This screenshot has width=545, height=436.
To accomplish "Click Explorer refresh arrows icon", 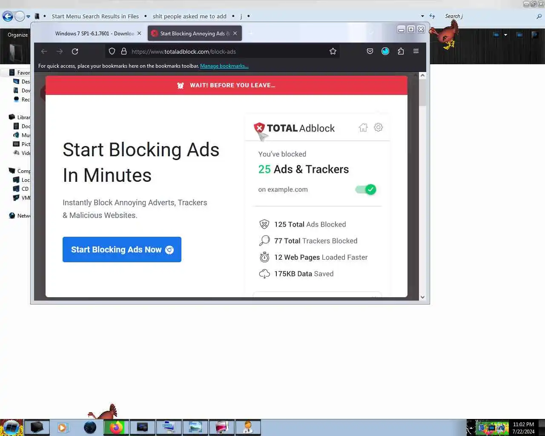I will pos(432,16).
